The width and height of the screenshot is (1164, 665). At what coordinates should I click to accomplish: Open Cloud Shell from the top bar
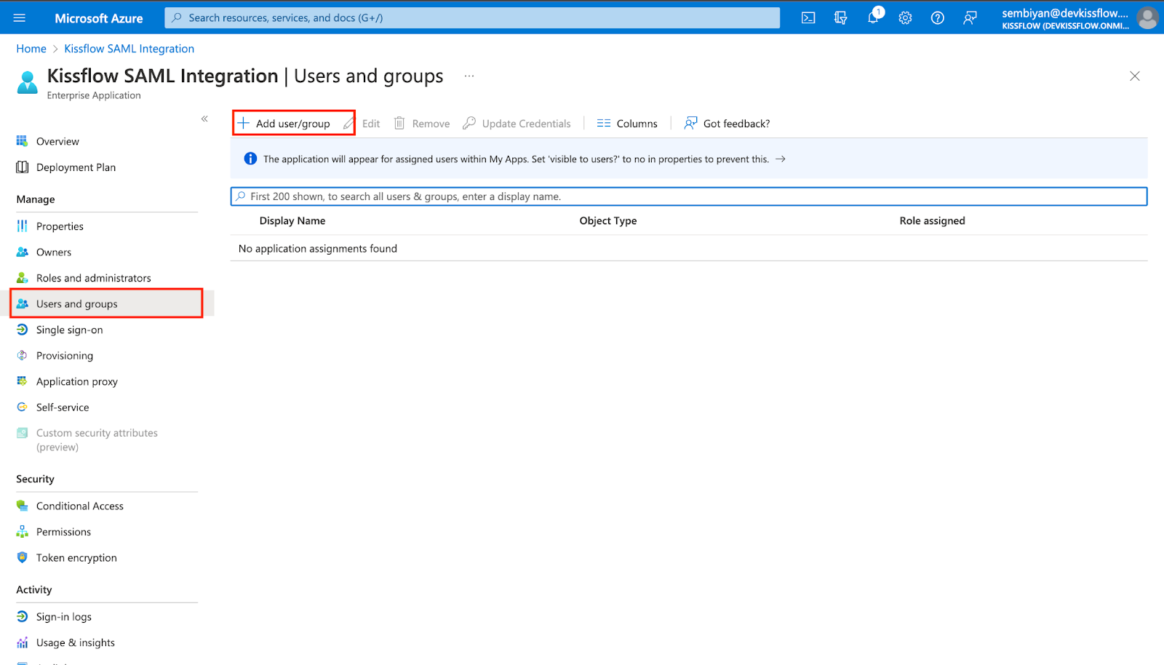pos(808,18)
